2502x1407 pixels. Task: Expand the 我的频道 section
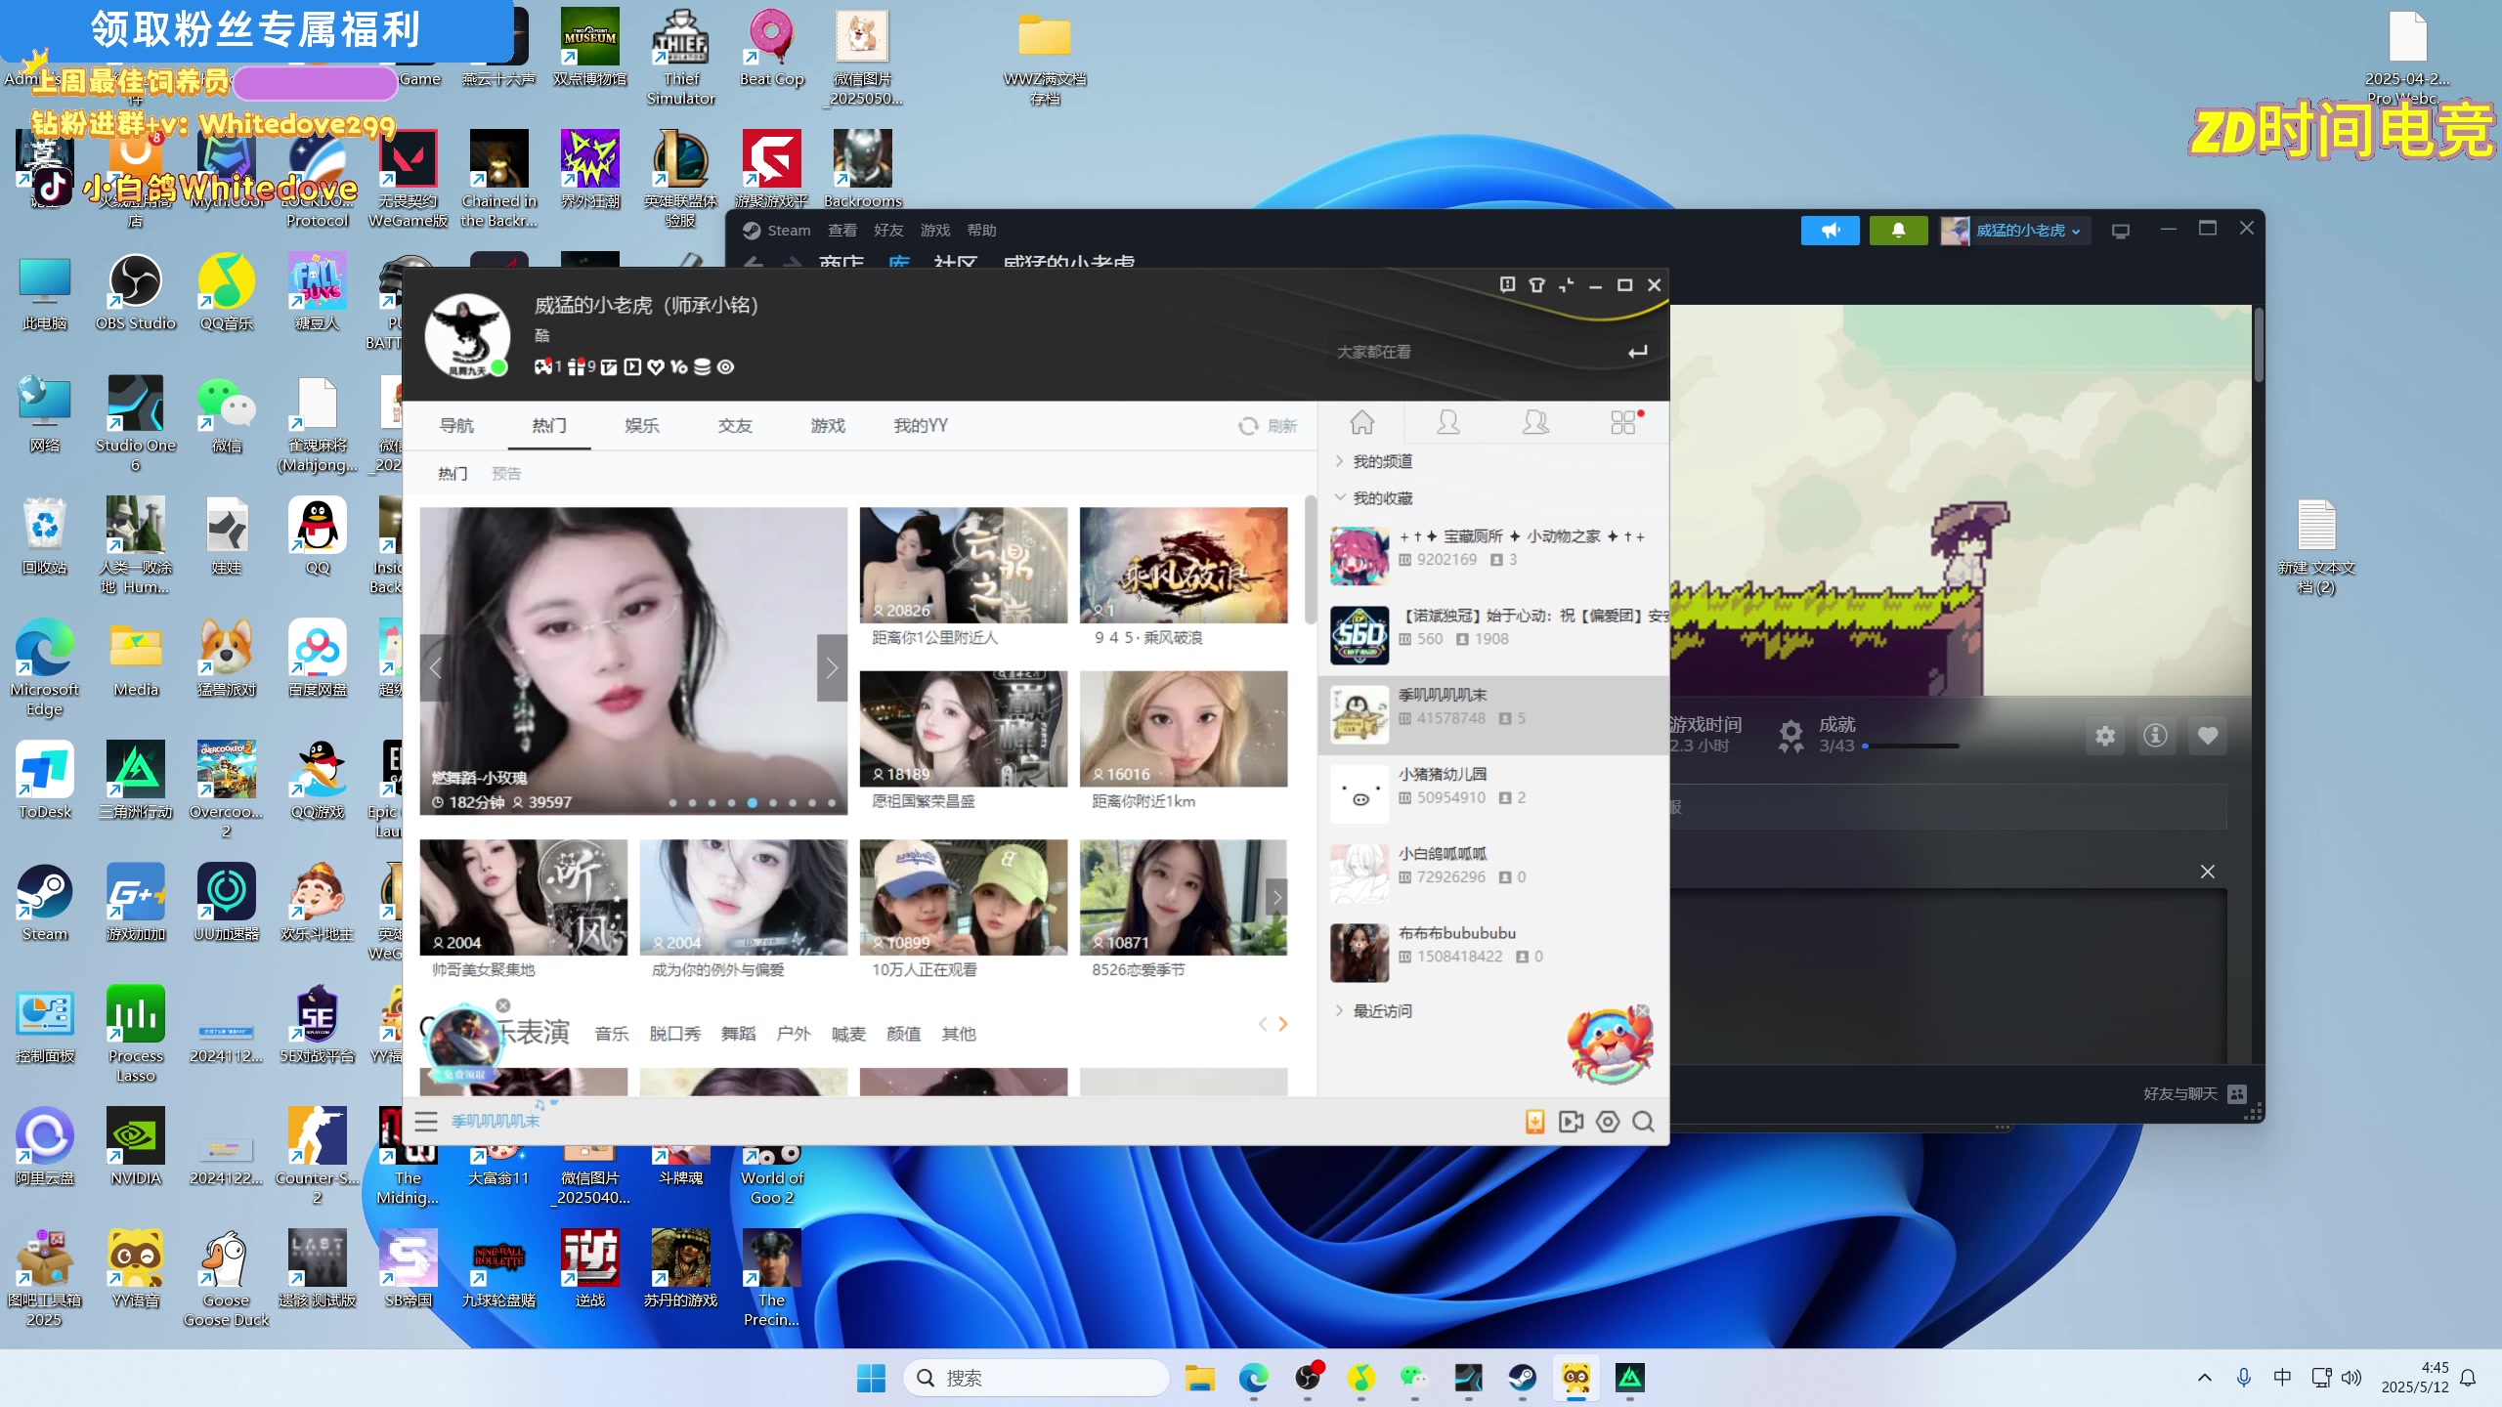[x=1381, y=461]
